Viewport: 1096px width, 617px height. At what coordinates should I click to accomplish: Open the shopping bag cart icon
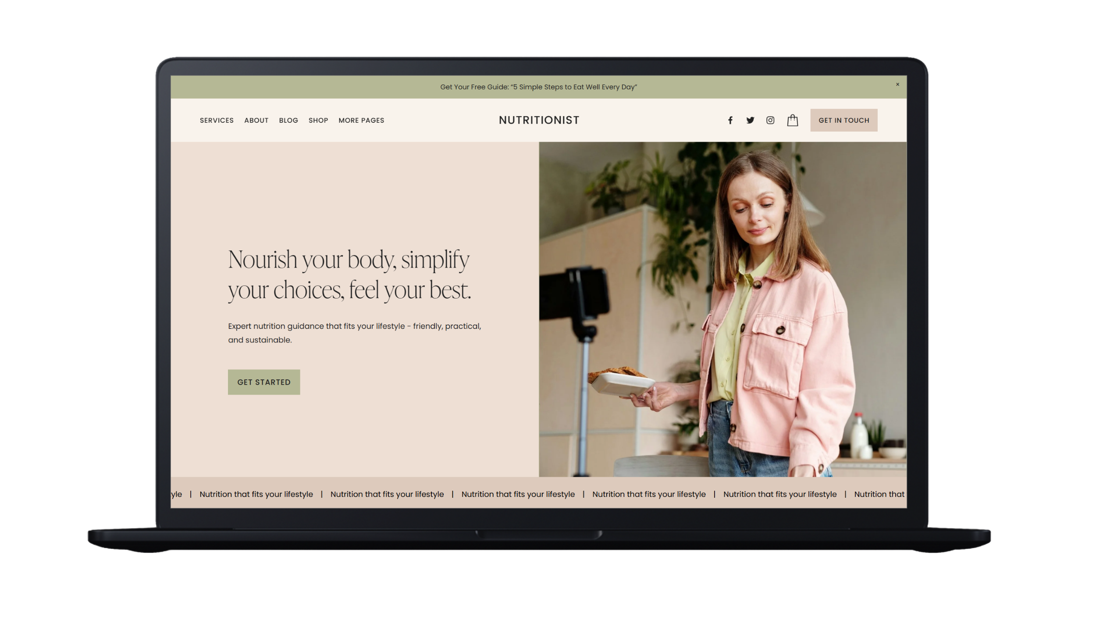tap(792, 120)
